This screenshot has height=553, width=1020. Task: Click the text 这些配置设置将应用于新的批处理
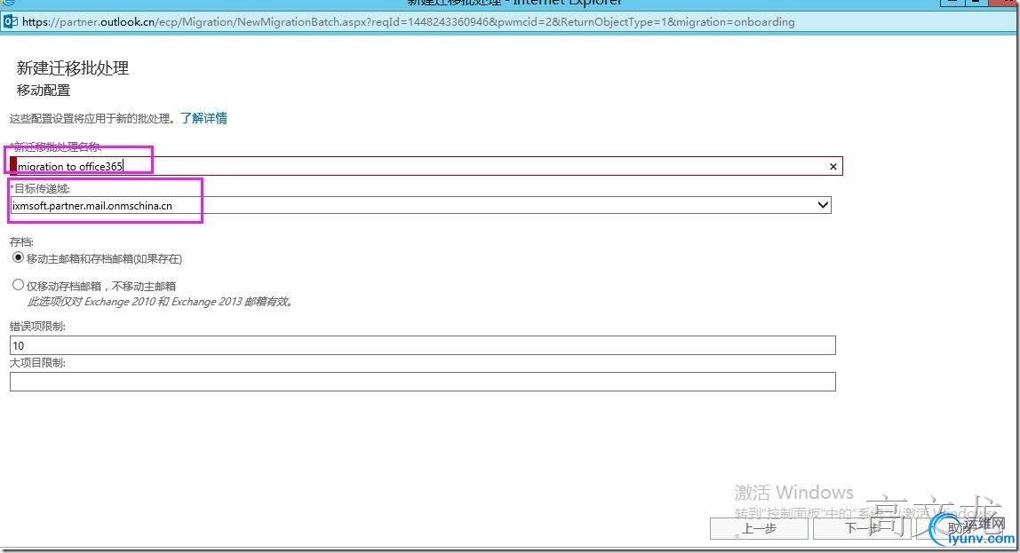pyautogui.click(x=92, y=118)
